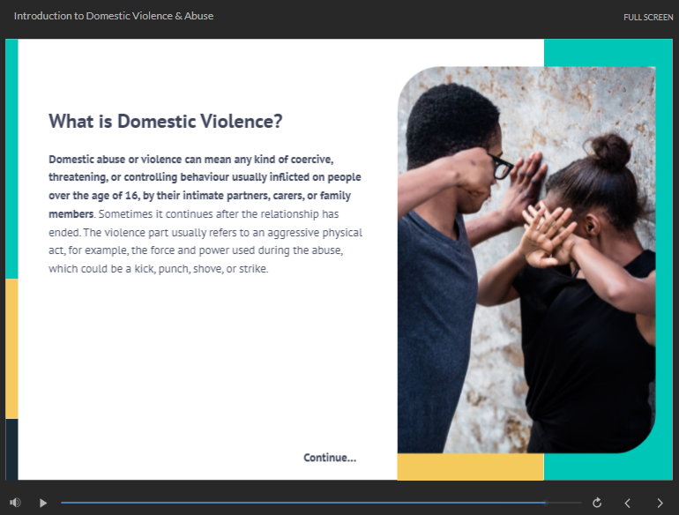Viewport: 679px width, 515px height.
Task: Click the teal strip on the left edge
Action: tap(11, 159)
